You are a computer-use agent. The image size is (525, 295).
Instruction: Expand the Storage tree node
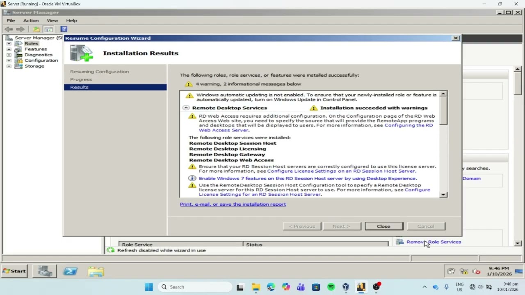point(9,66)
